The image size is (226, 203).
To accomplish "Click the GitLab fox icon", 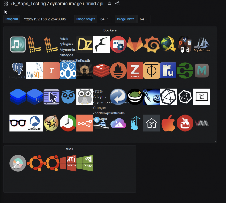I will [x=135, y=44].
